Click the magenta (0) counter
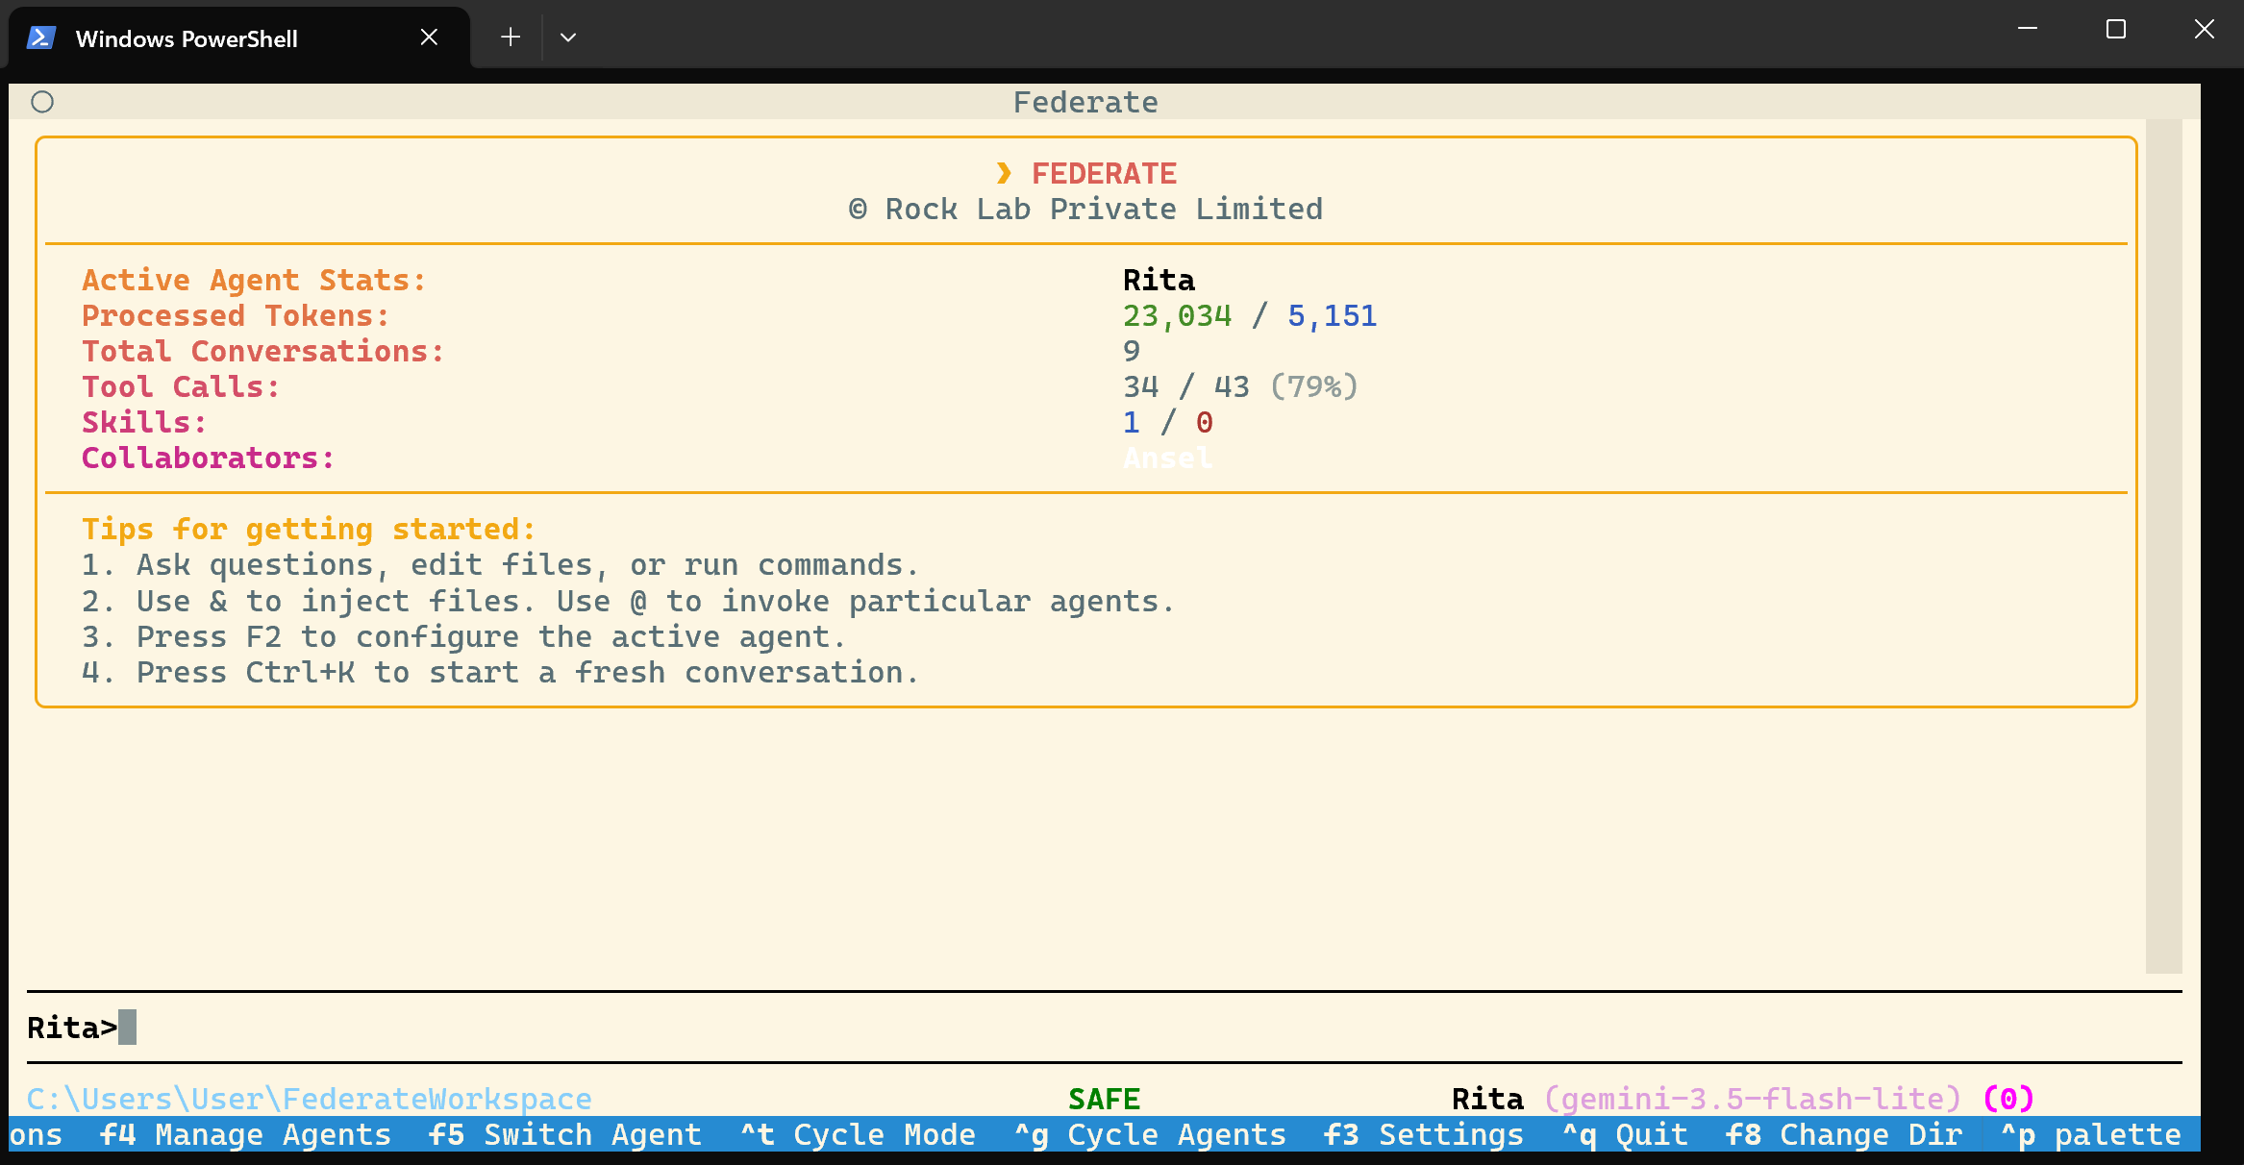The width and height of the screenshot is (2244, 1165). [2008, 1099]
